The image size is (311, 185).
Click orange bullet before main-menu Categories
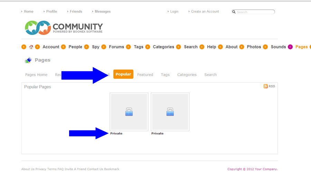tap(148, 47)
